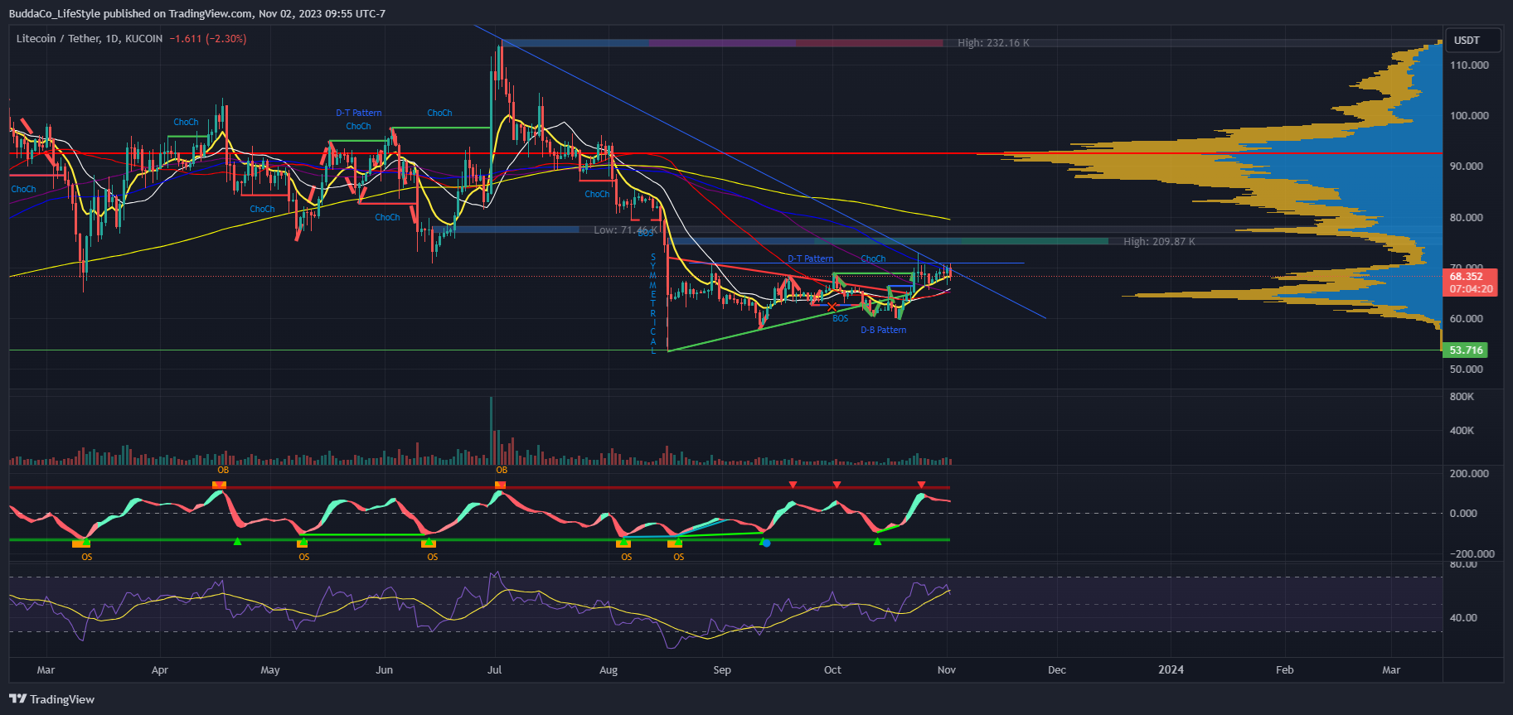Click the green 53.716 price line label
1513x715 pixels.
tap(1466, 350)
